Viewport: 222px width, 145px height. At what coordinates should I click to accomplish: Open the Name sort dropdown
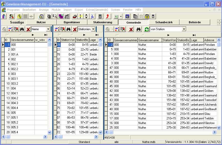pos(48,29)
